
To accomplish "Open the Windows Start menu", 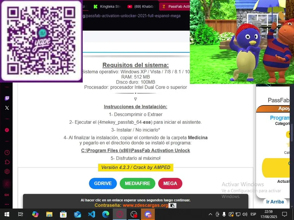I will [7, 214].
